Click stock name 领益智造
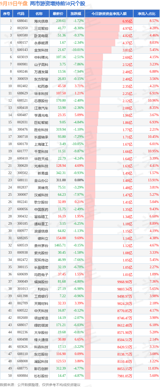The width and height of the screenshot is (160, 387). (x=41, y=318)
